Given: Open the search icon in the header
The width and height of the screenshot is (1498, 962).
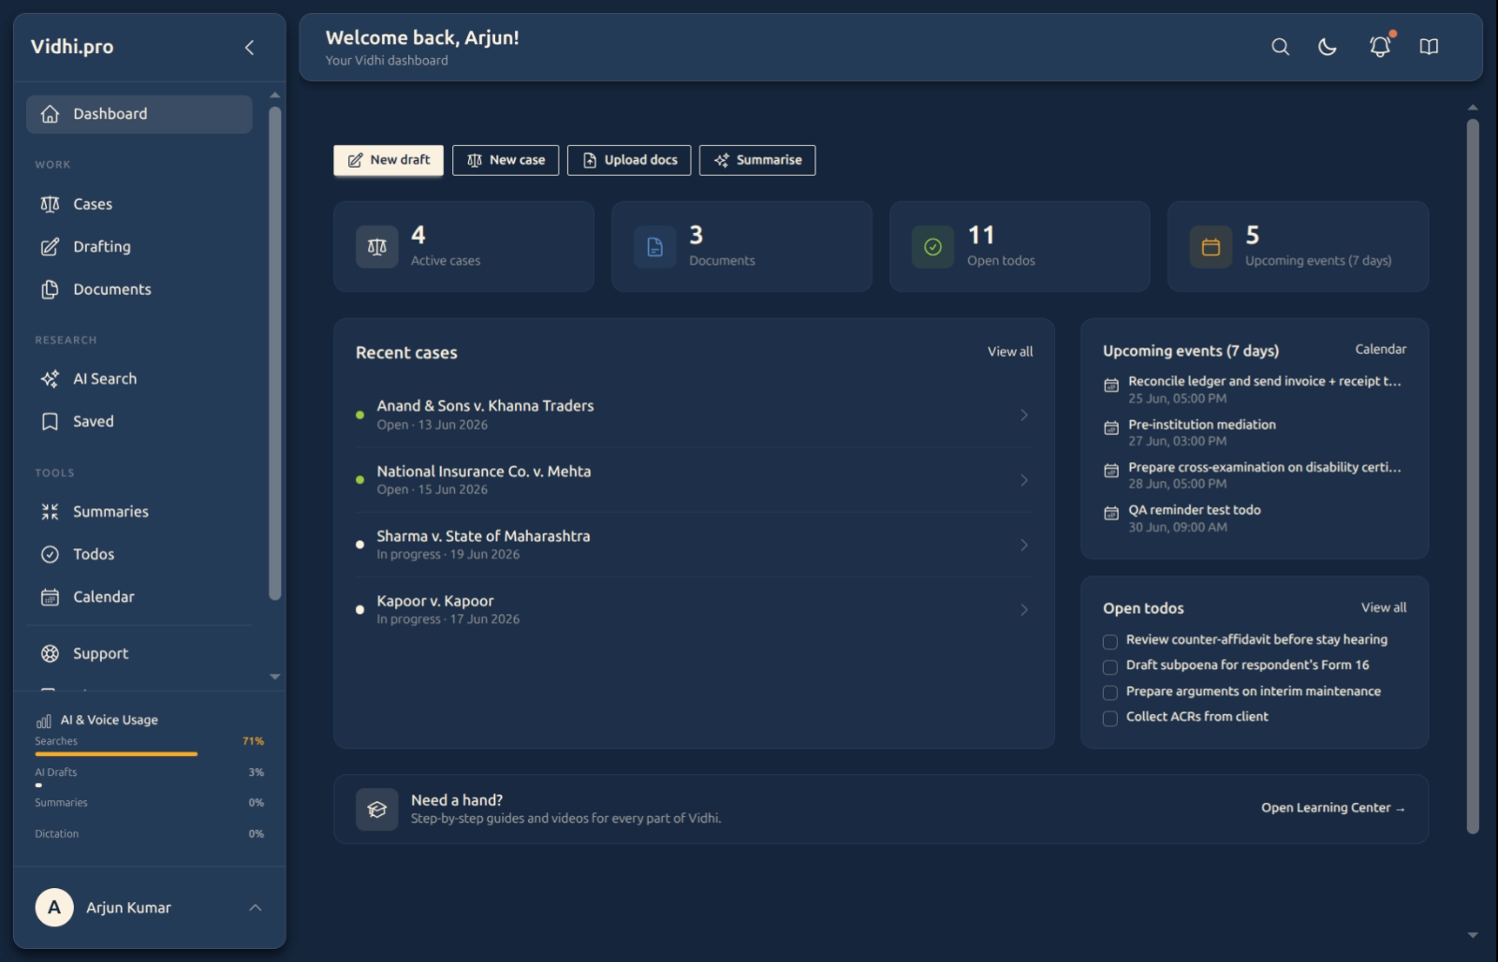Looking at the screenshot, I should [1280, 47].
